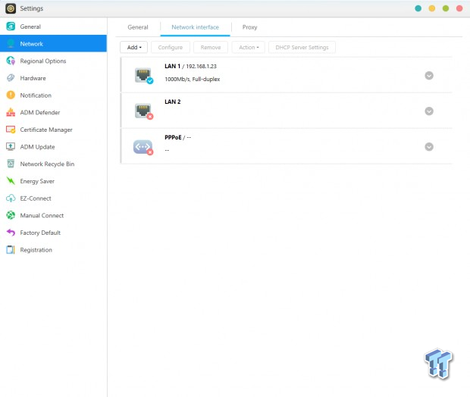This screenshot has width=470, height=397.
Task: Select the Network interface tab
Action: [x=195, y=27]
